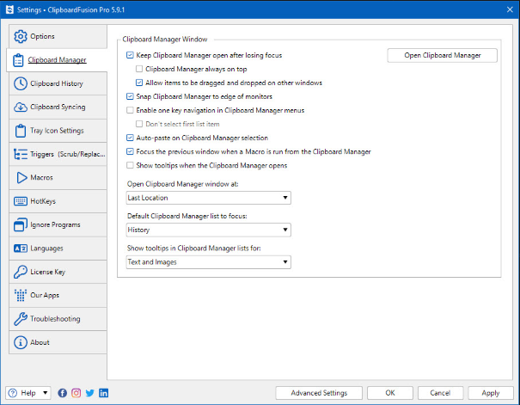This screenshot has height=405, width=520.
Task: Confirm with the OK button
Action: pos(390,393)
